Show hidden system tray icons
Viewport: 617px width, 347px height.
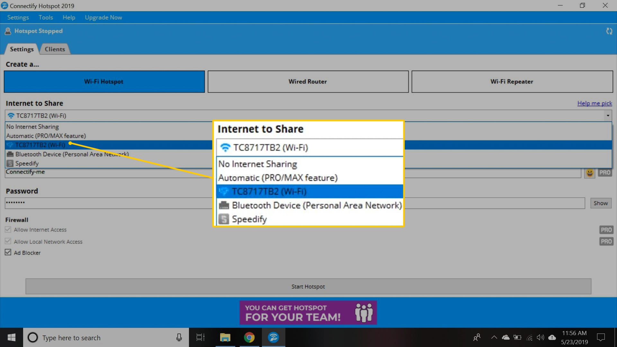point(494,337)
